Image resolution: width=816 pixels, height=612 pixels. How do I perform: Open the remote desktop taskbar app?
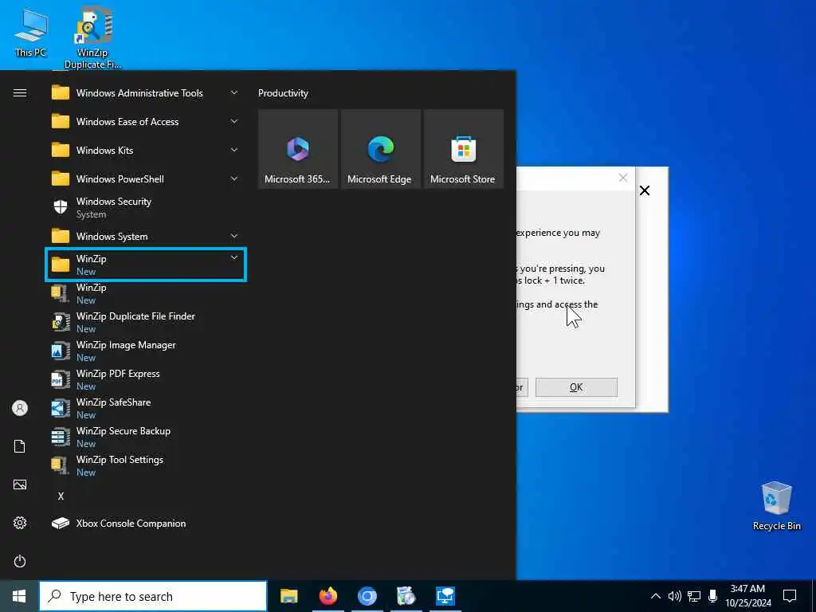(445, 596)
